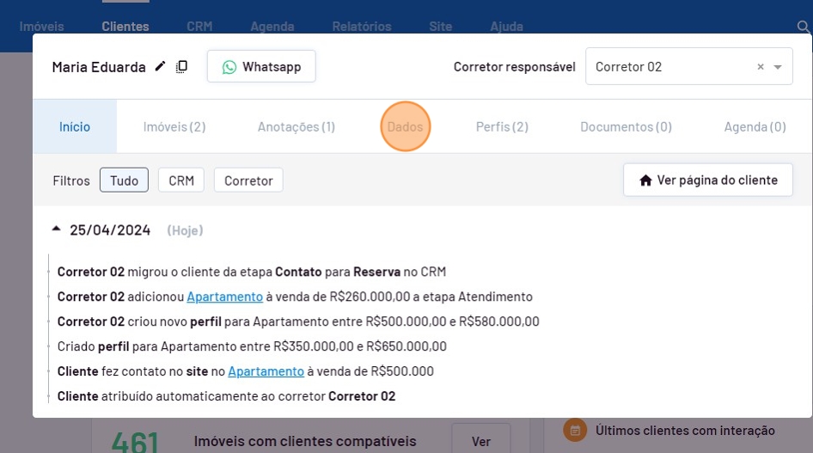
Task: Switch to the Dados tab
Action: tap(405, 127)
